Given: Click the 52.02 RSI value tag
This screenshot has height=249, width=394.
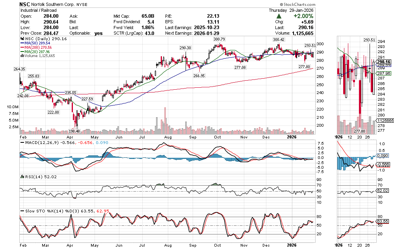Looking at the screenshot, I should coord(383,190).
